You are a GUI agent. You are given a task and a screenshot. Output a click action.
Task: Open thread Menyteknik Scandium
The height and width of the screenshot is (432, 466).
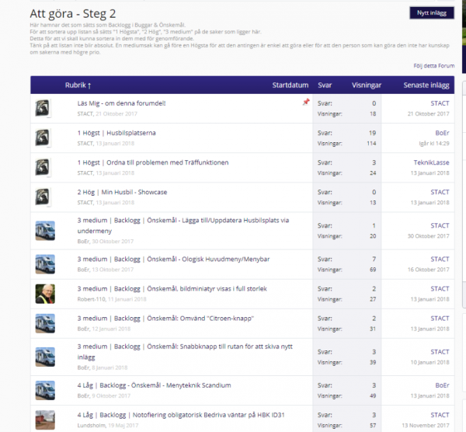[x=155, y=384]
